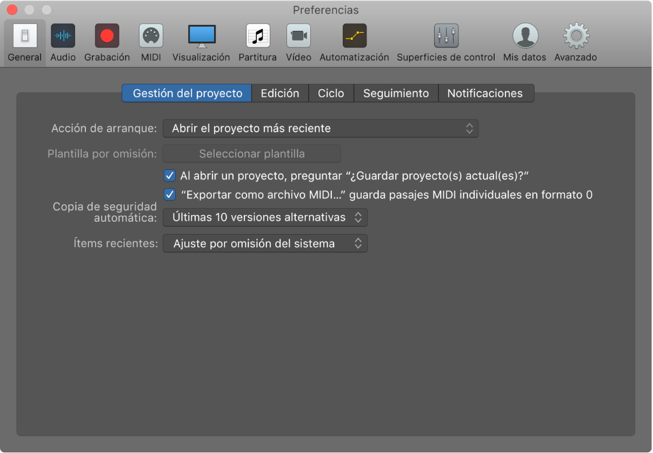Click the Mis datos profile icon
This screenshot has height=453, width=653.
click(x=524, y=37)
